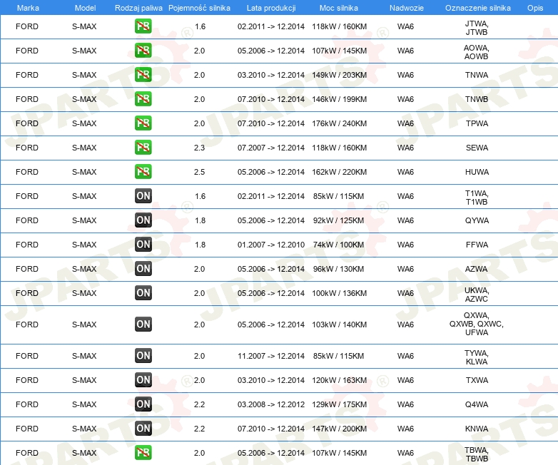Click the ON diesel icon in the QXWA row
Screen dimensions: 558x465
(143, 324)
